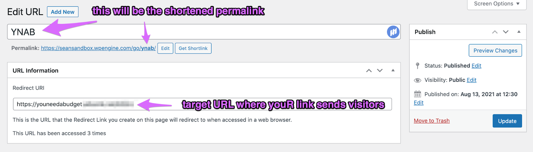Open the seansandbox permalink URL
Viewport: 533px width, 152px height.
pos(98,48)
